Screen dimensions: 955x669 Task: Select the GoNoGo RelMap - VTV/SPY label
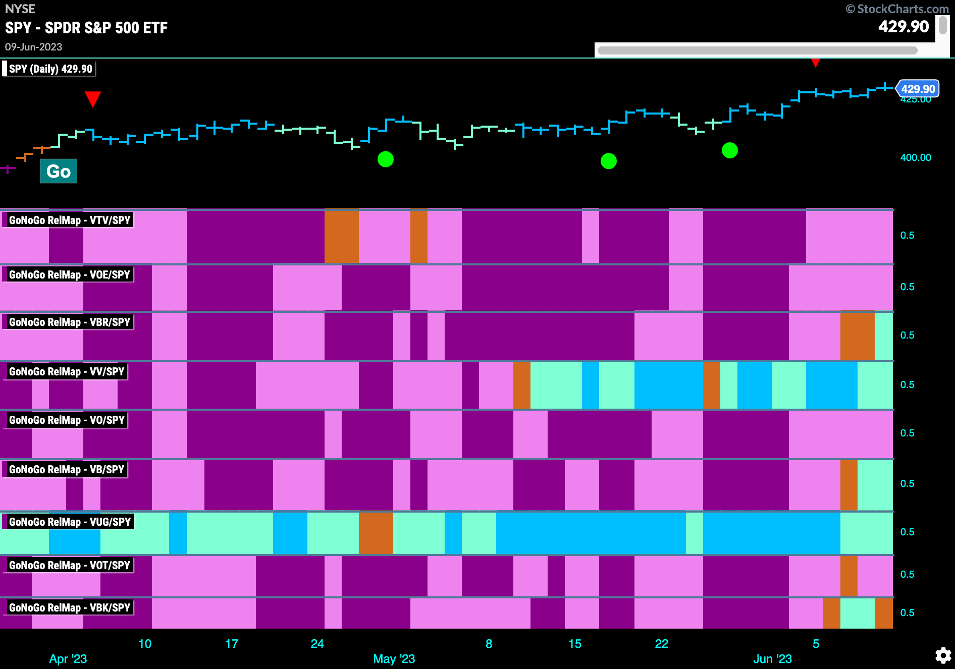(x=68, y=220)
